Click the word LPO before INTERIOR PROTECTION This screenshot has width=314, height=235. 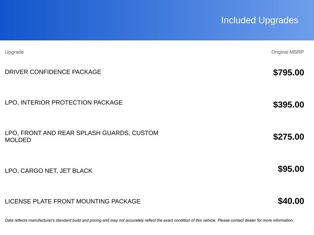11,103
